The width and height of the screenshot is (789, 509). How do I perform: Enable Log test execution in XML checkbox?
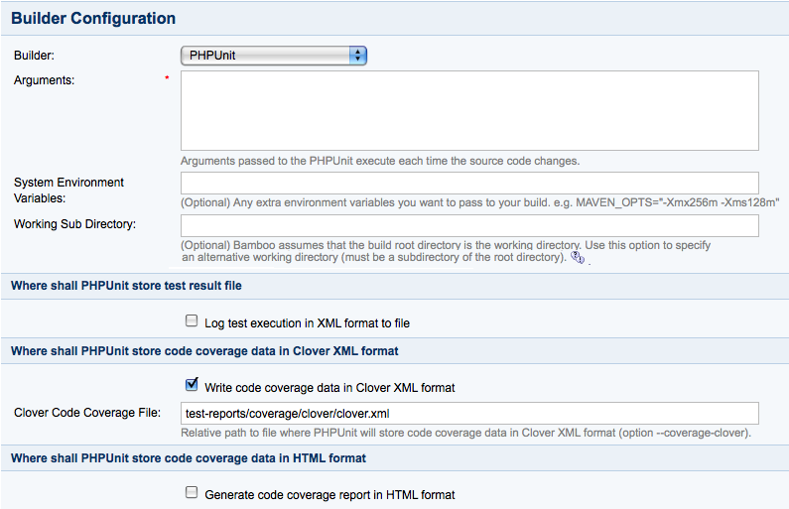click(192, 320)
